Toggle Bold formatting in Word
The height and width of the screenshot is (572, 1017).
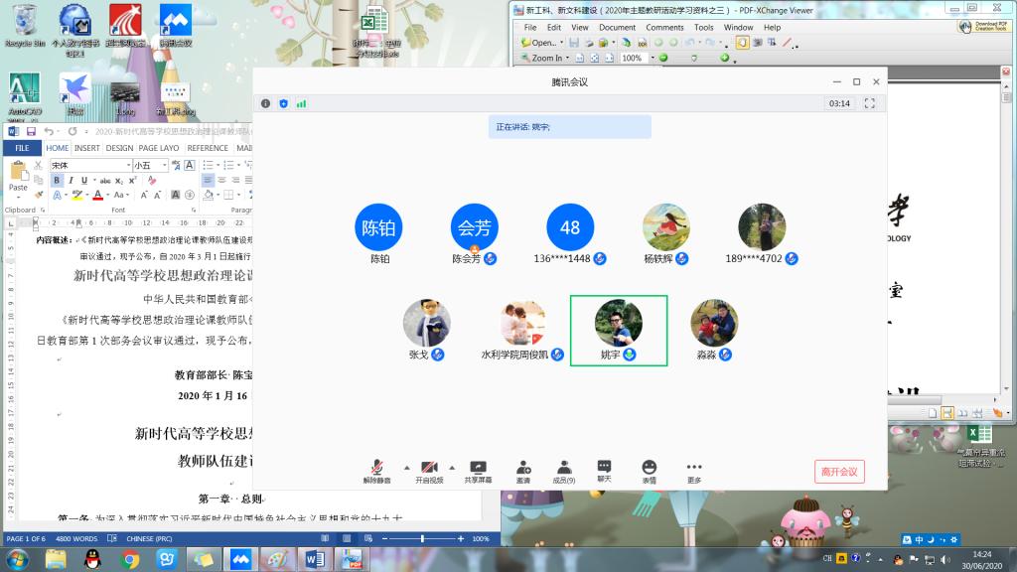click(x=58, y=181)
